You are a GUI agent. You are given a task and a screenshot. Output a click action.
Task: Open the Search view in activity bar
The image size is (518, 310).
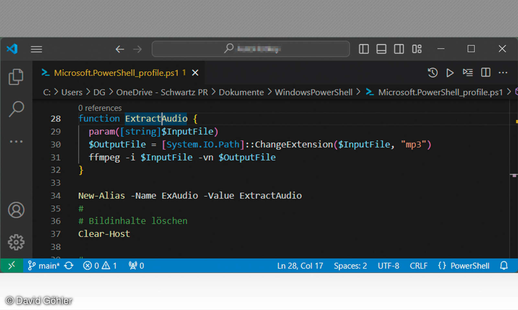[x=16, y=109]
